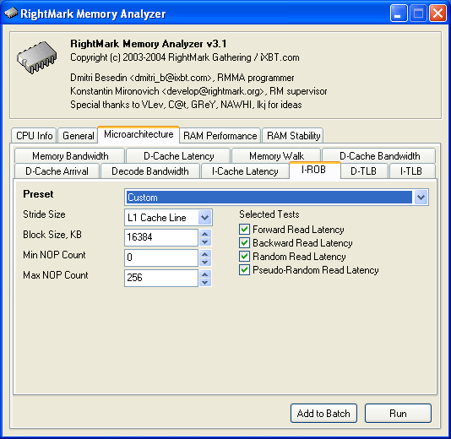Click the 'Min NOP Count' label
The height and width of the screenshot is (439, 451).
coord(54,255)
